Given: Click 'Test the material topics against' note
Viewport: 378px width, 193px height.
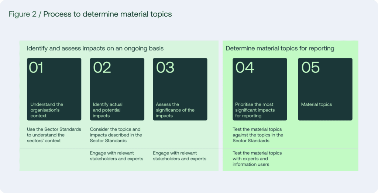Looking at the screenshot, I should coord(258,135).
